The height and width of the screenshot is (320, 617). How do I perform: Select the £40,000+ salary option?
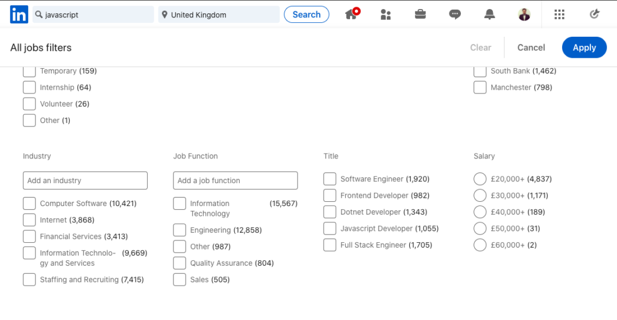(480, 212)
